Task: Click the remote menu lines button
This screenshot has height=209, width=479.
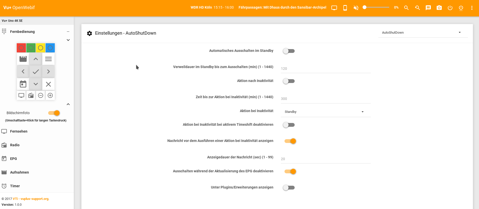Action: (48, 59)
